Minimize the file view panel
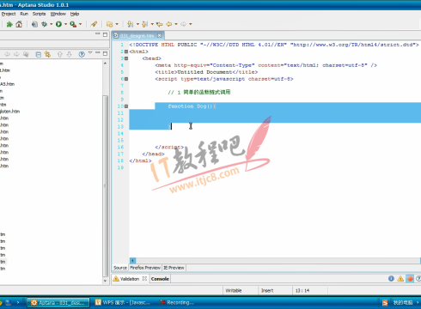This screenshot has height=309, width=421. (x=97, y=53)
